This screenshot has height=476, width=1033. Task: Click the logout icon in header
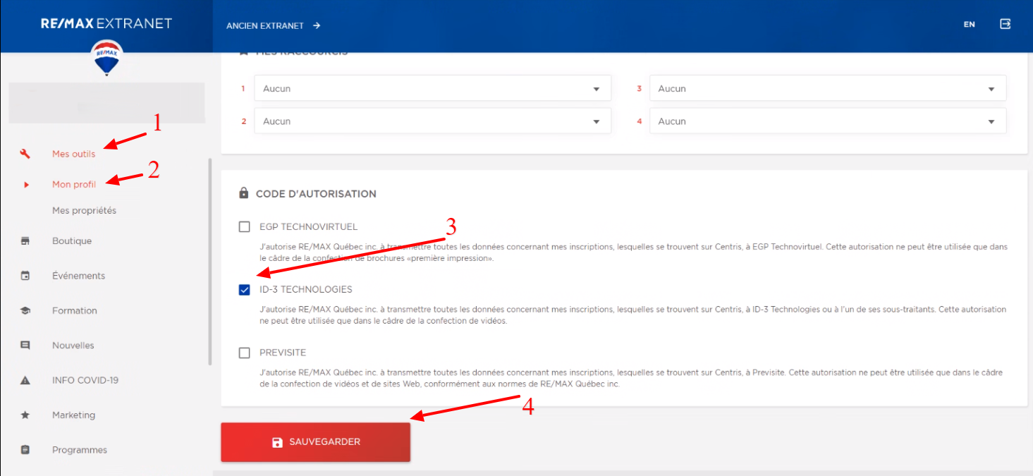[1006, 24]
